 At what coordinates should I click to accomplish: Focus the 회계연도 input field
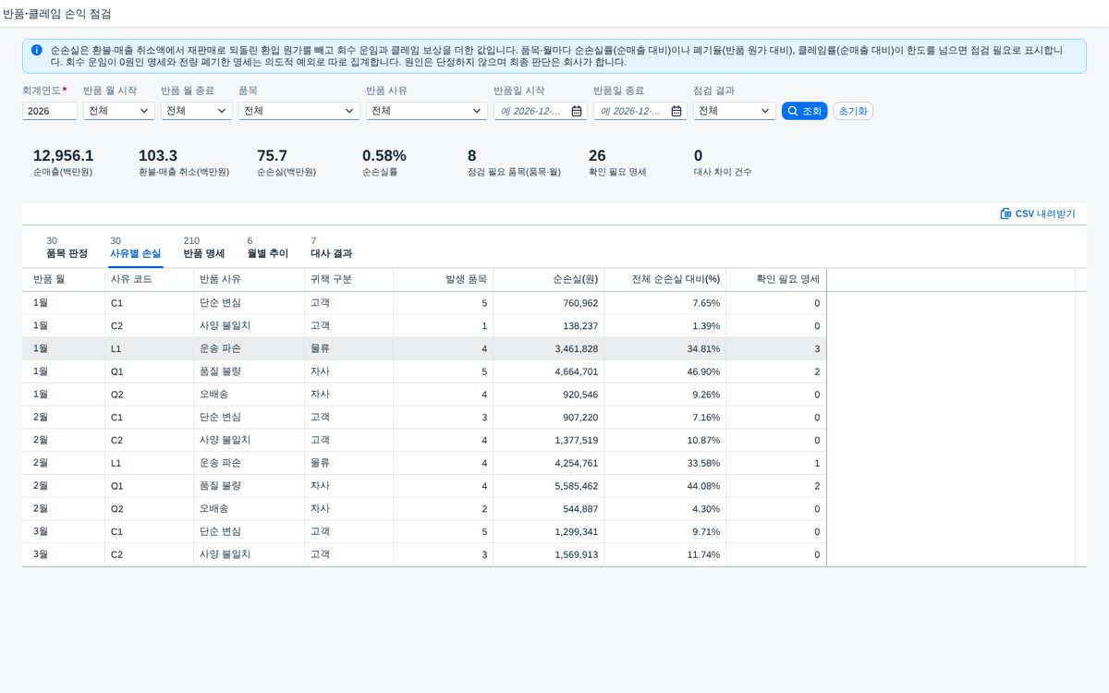[x=50, y=111]
